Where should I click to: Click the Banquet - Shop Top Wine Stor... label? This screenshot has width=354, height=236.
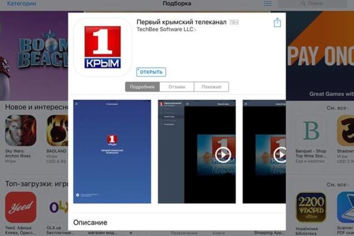tap(311, 153)
